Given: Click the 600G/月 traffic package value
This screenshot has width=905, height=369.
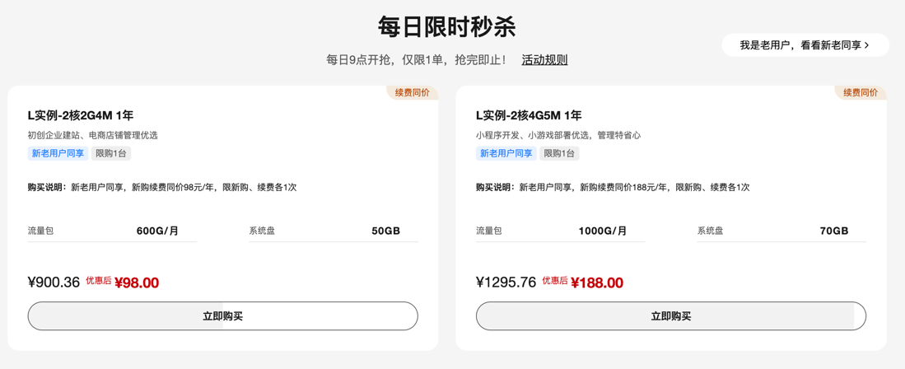Looking at the screenshot, I should point(157,231).
